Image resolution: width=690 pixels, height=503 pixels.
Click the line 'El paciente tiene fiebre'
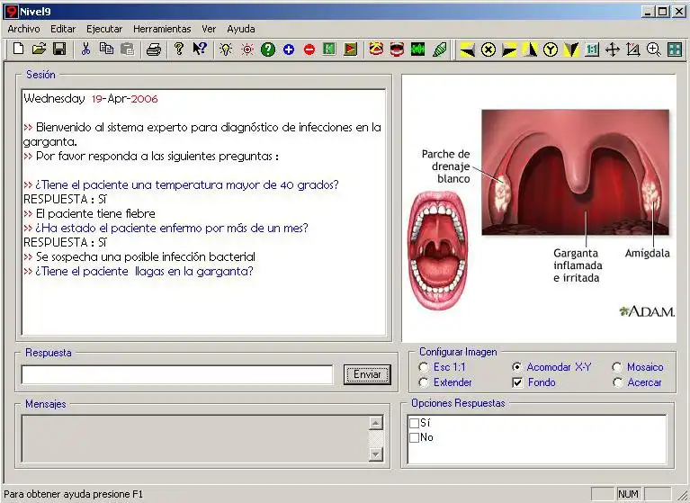coord(95,214)
